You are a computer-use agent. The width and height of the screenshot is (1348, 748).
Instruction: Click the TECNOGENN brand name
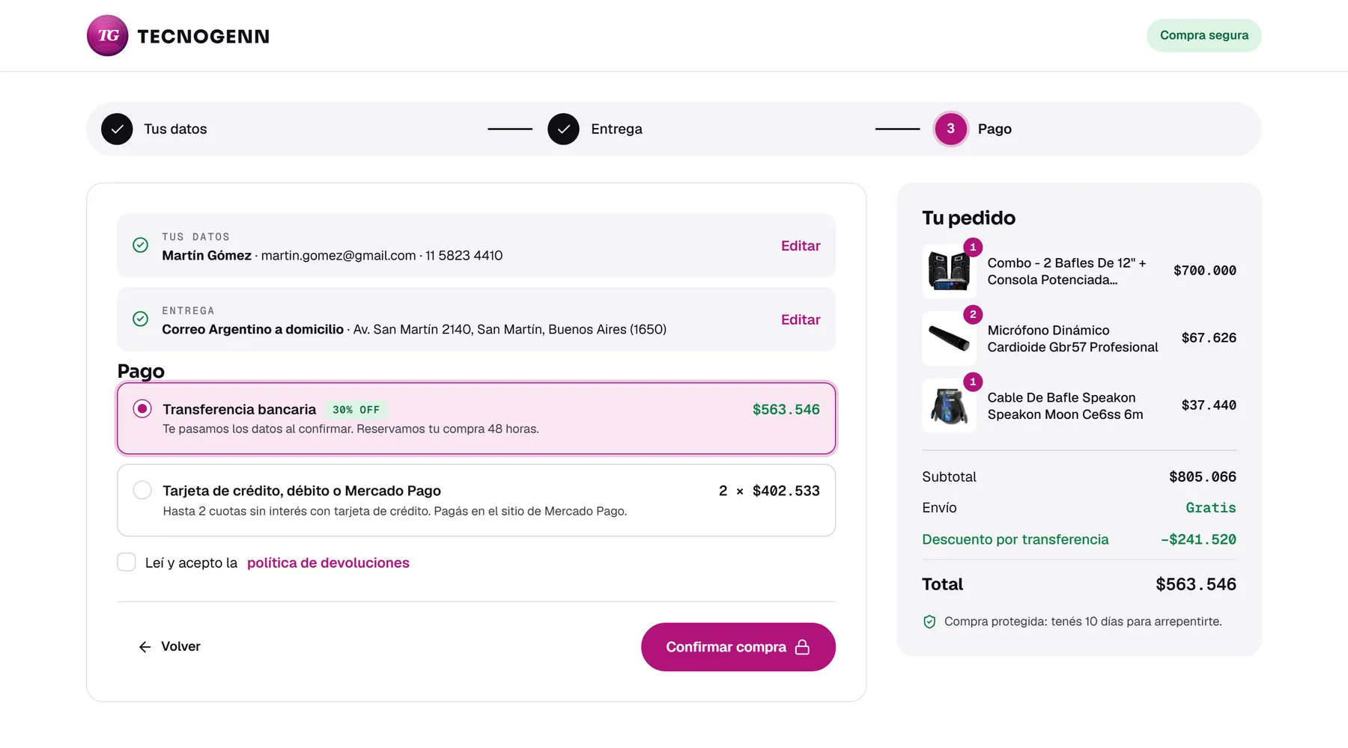tap(203, 36)
